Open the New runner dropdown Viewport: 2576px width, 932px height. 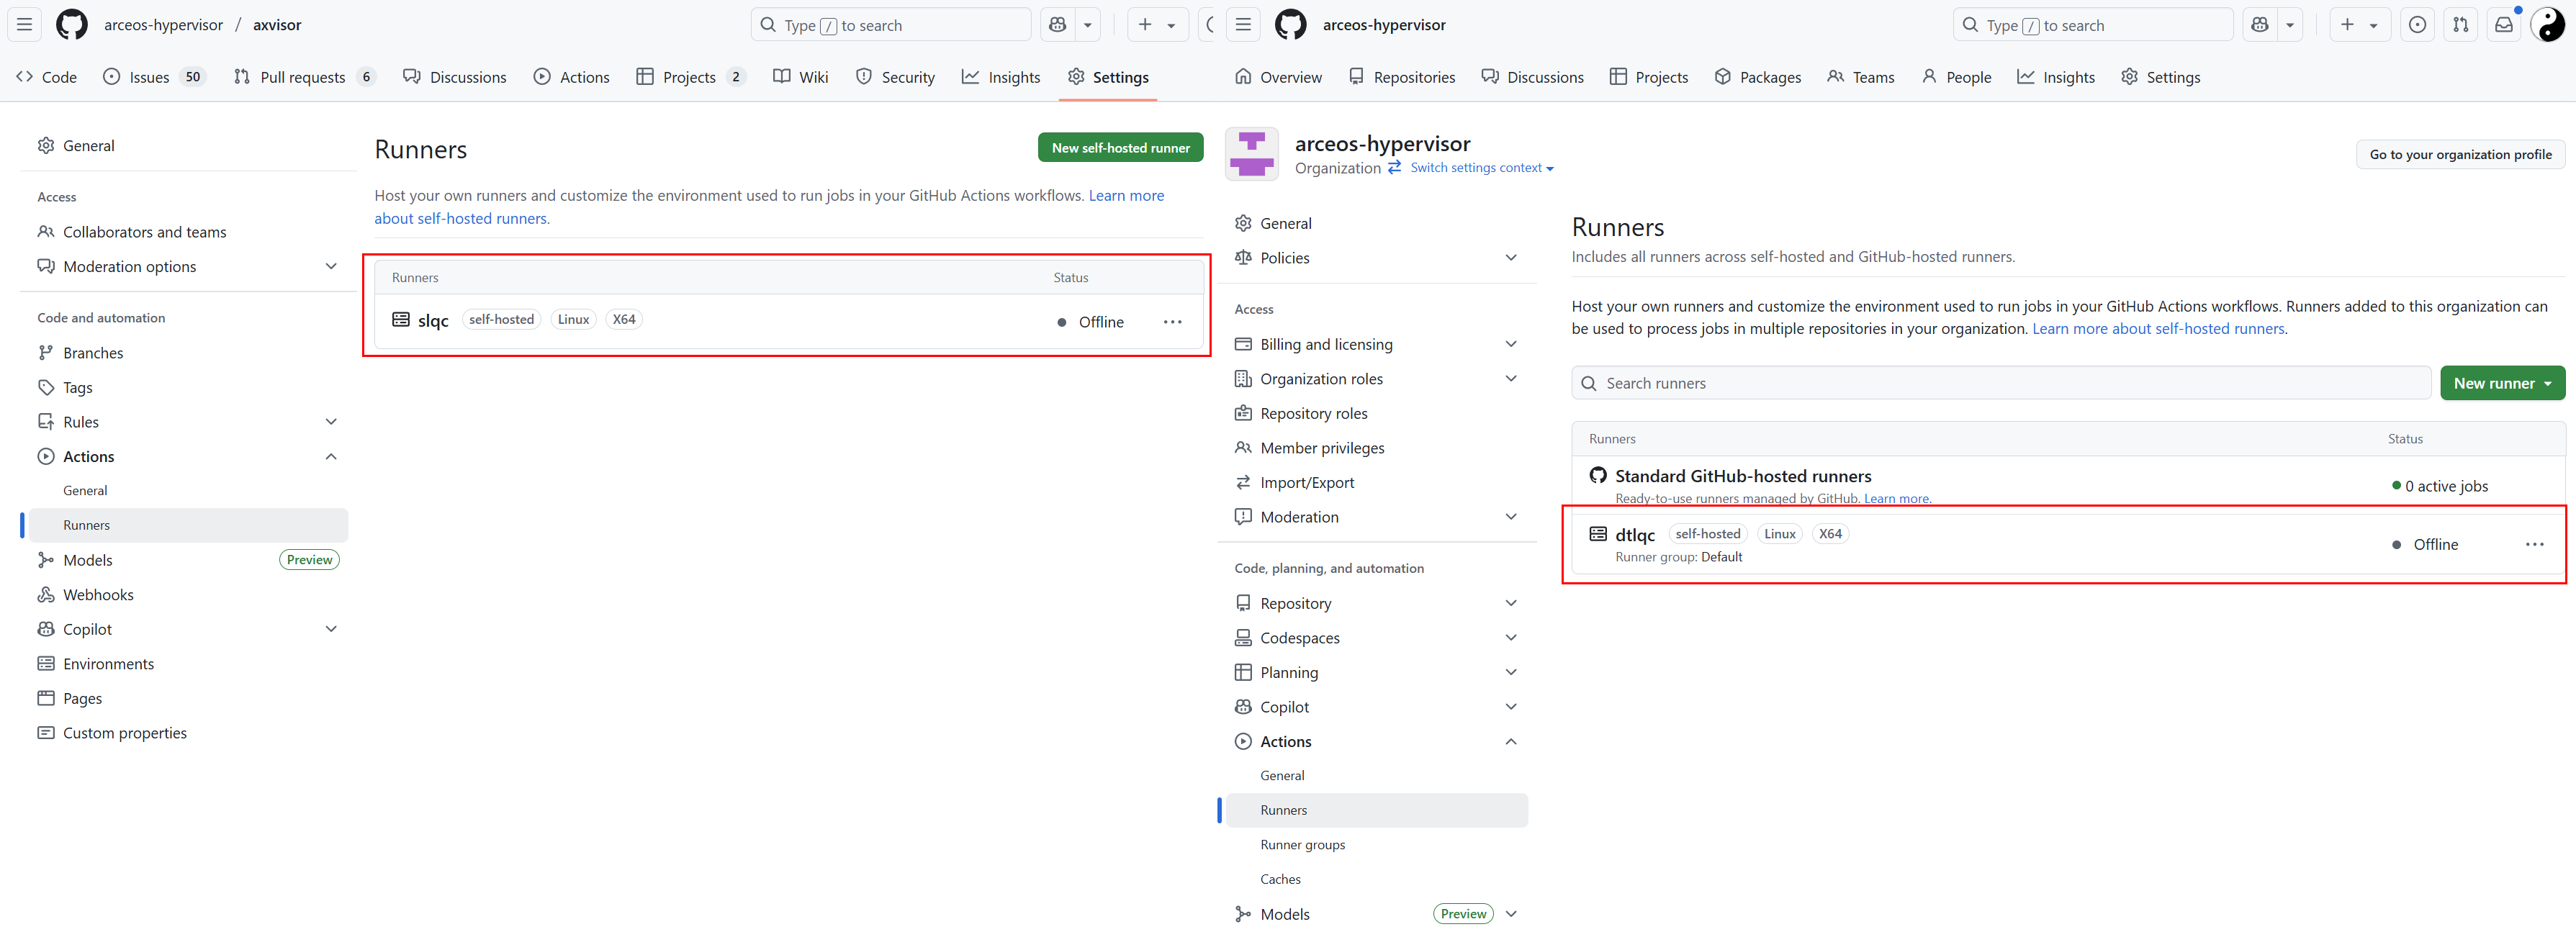coord(2502,383)
